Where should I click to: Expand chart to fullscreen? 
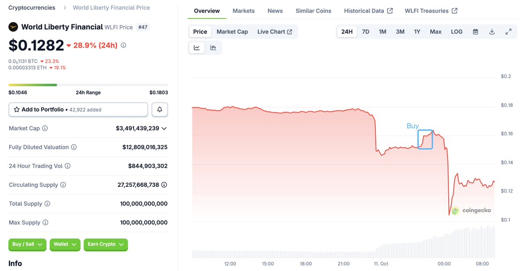(508, 32)
